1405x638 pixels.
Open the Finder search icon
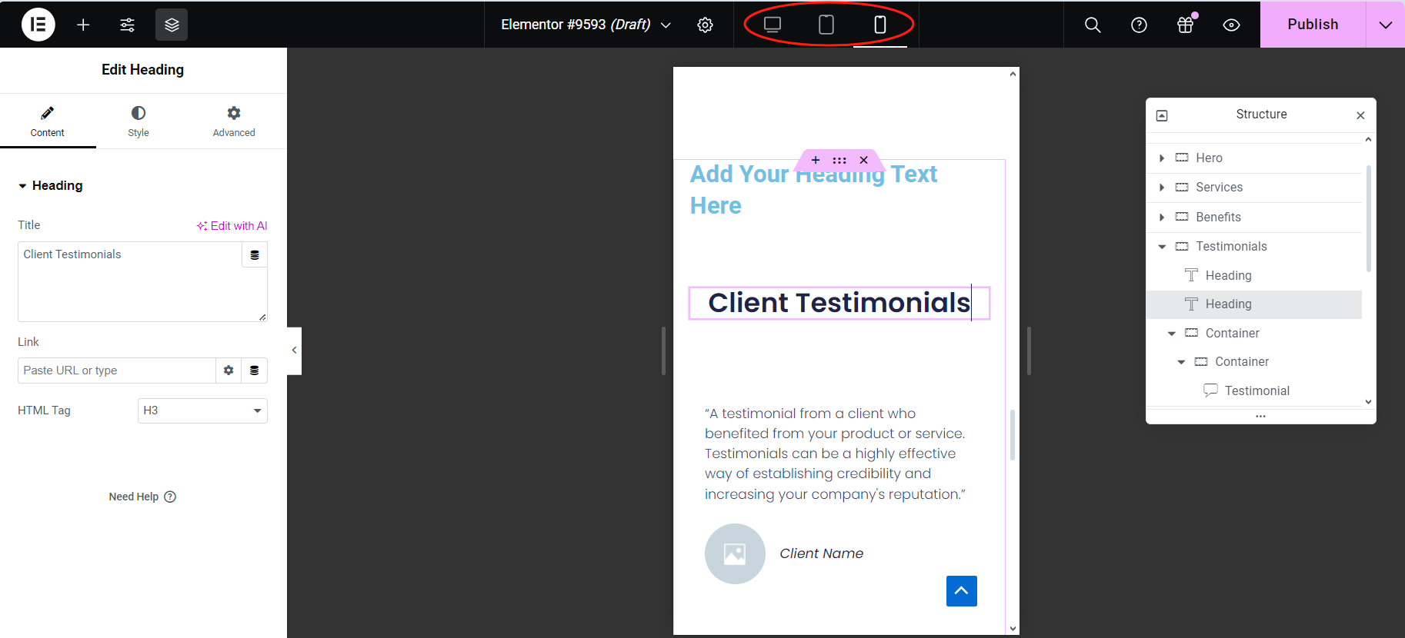coord(1092,25)
